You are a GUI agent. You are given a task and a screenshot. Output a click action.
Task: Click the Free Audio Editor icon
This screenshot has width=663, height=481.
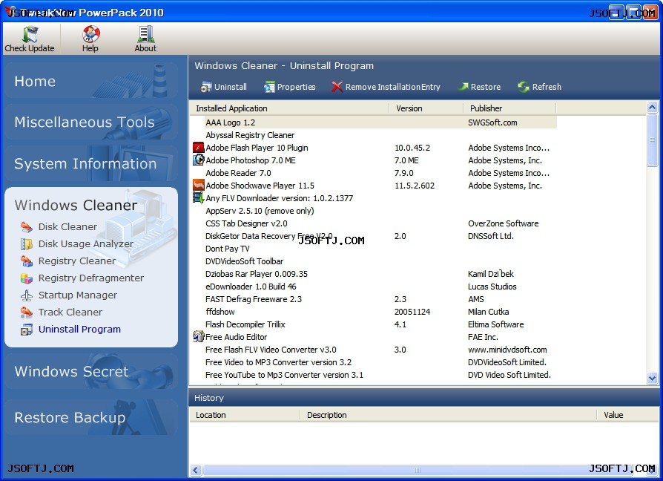pyautogui.click(x=198, y=336)
